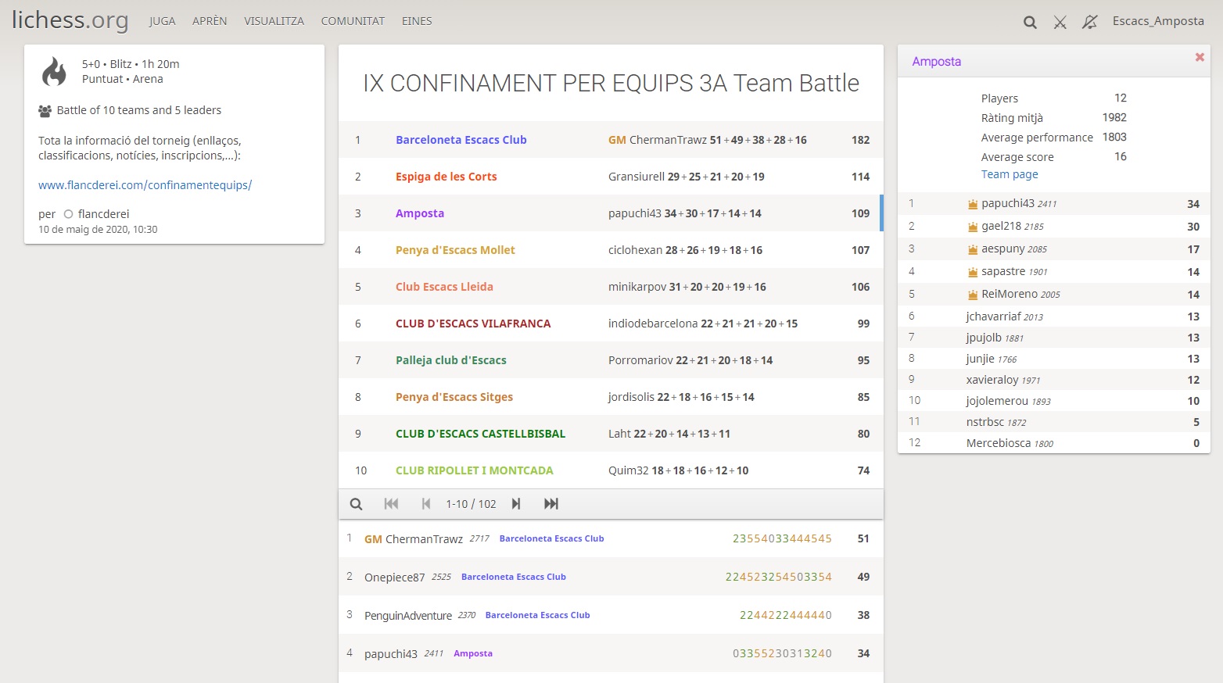Click leader crown icon next to ReiMoreno

click(973, 295)
